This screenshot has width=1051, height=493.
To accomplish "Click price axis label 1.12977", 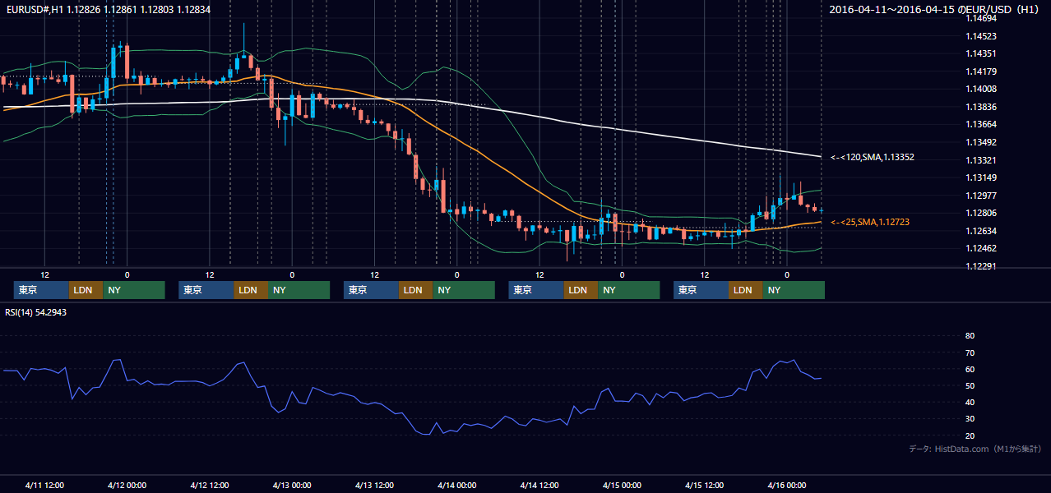I will (981, 196).
